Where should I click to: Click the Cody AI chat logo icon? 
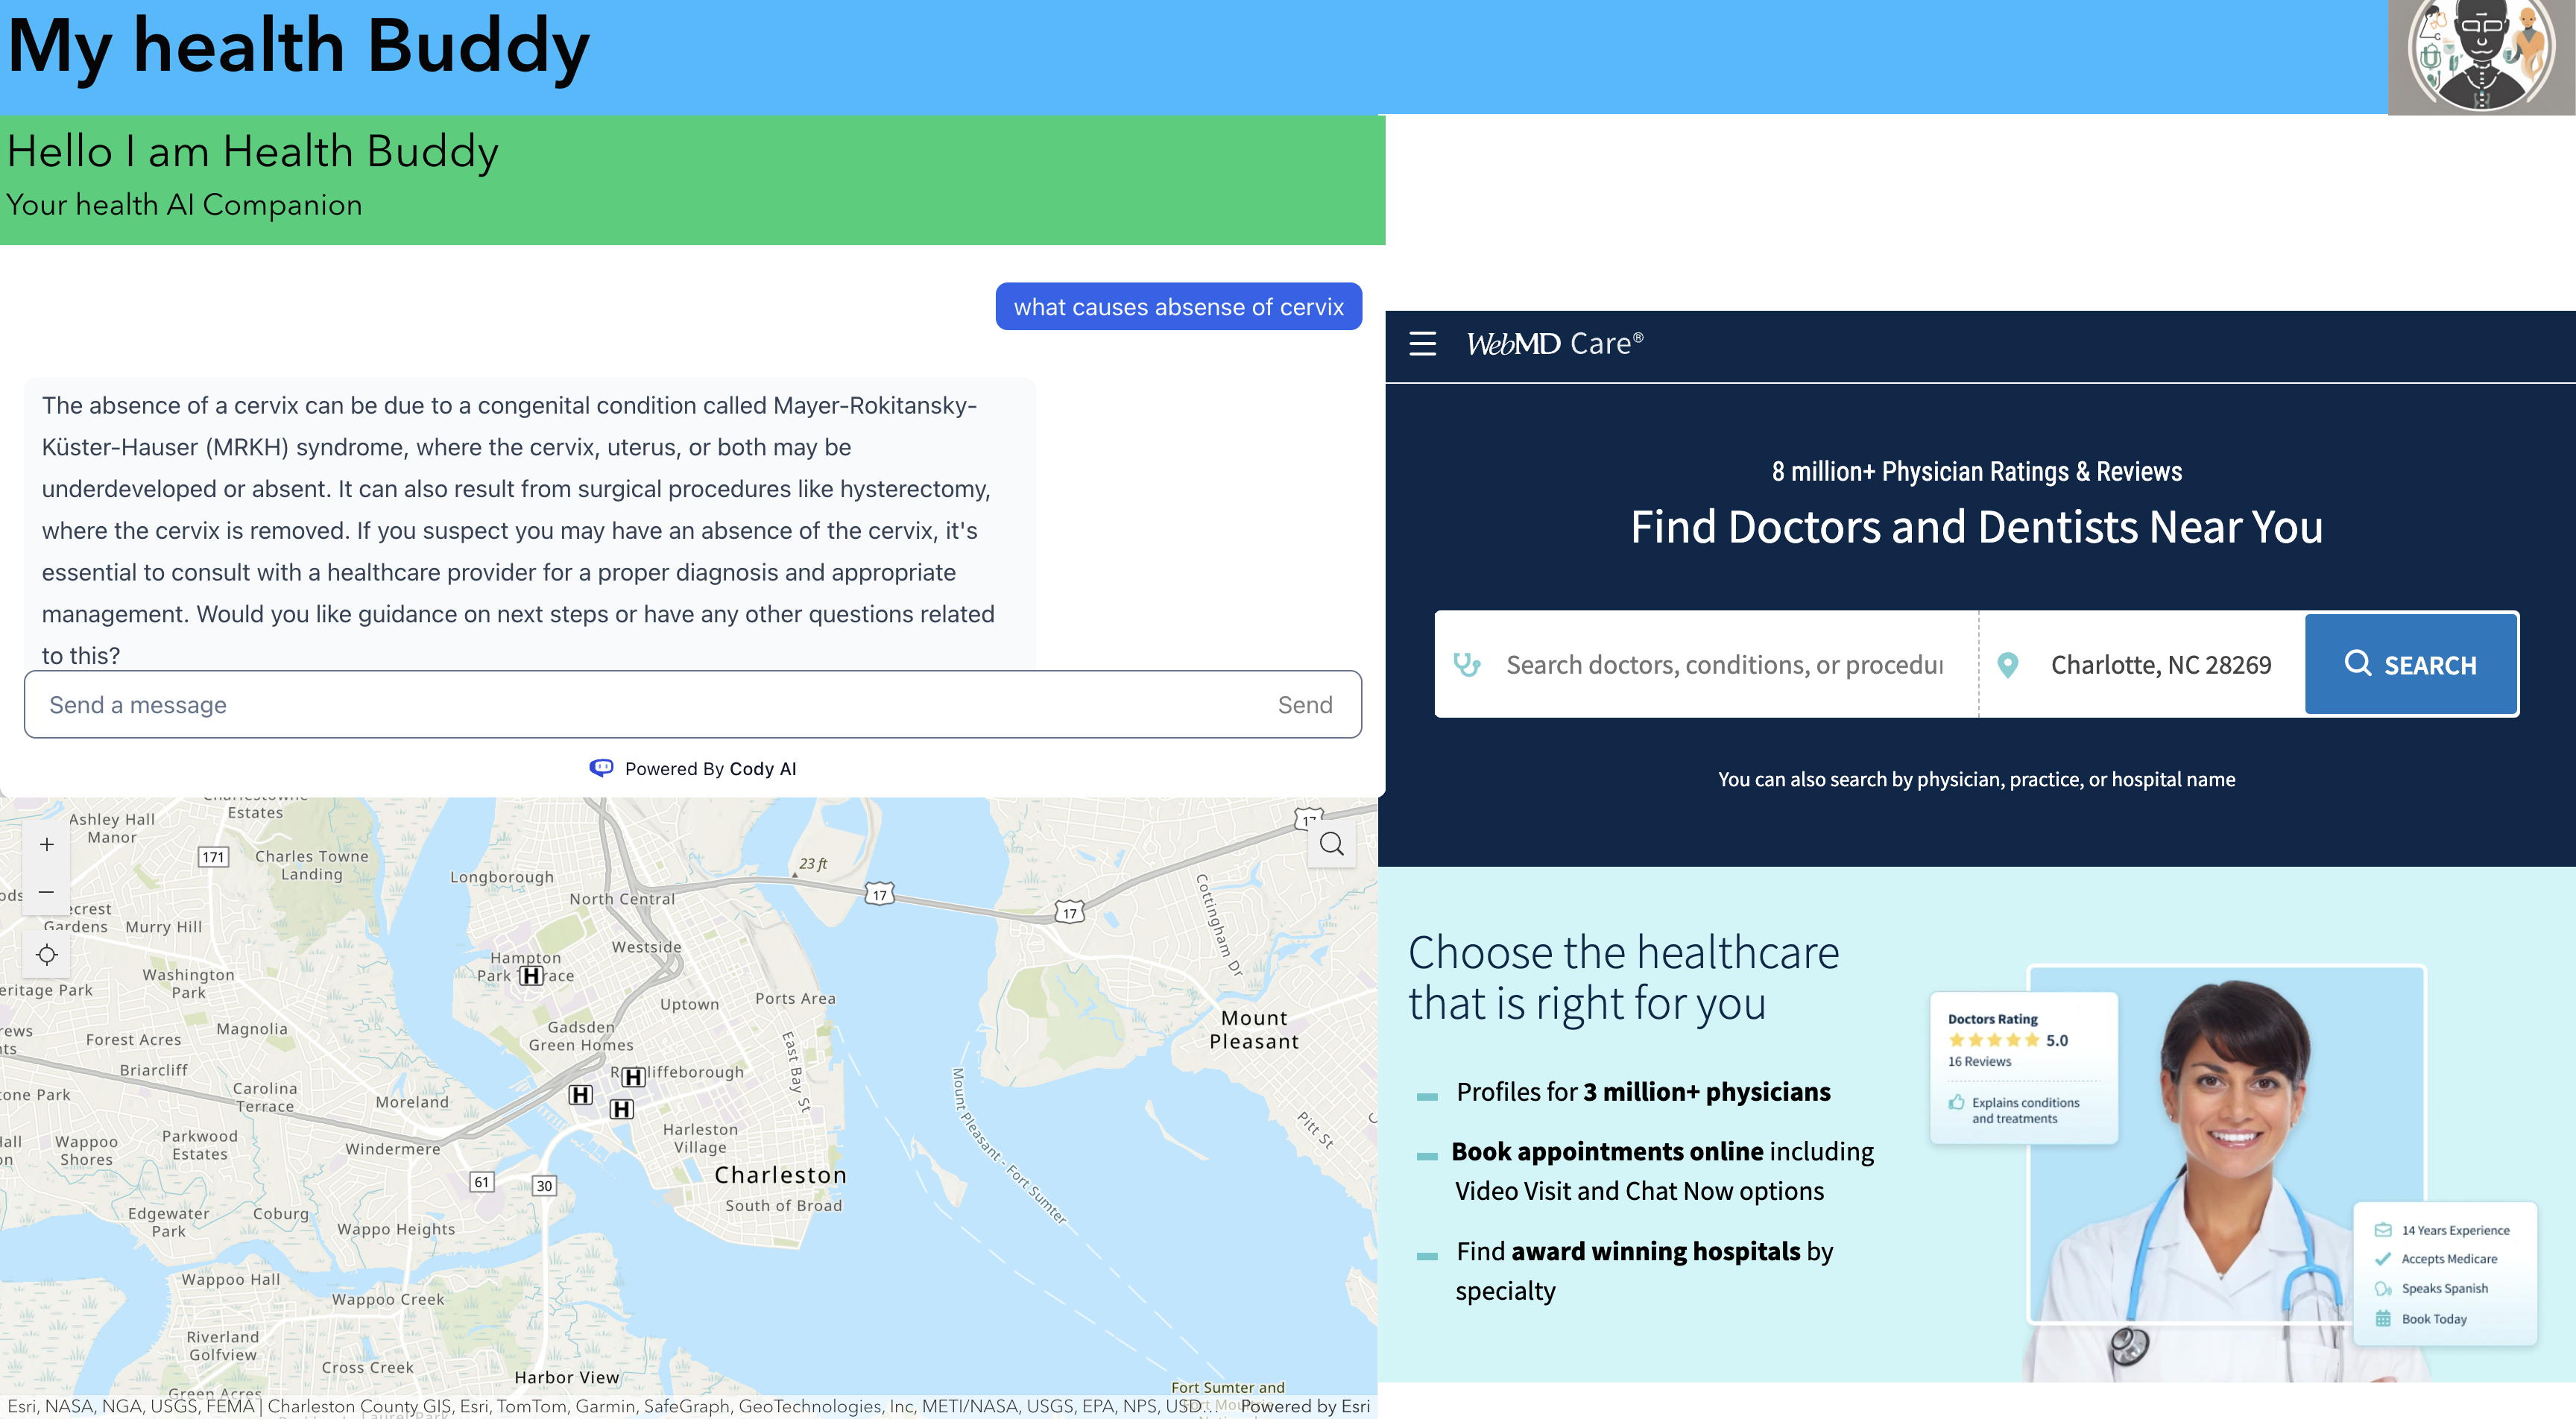pos(601,768)
